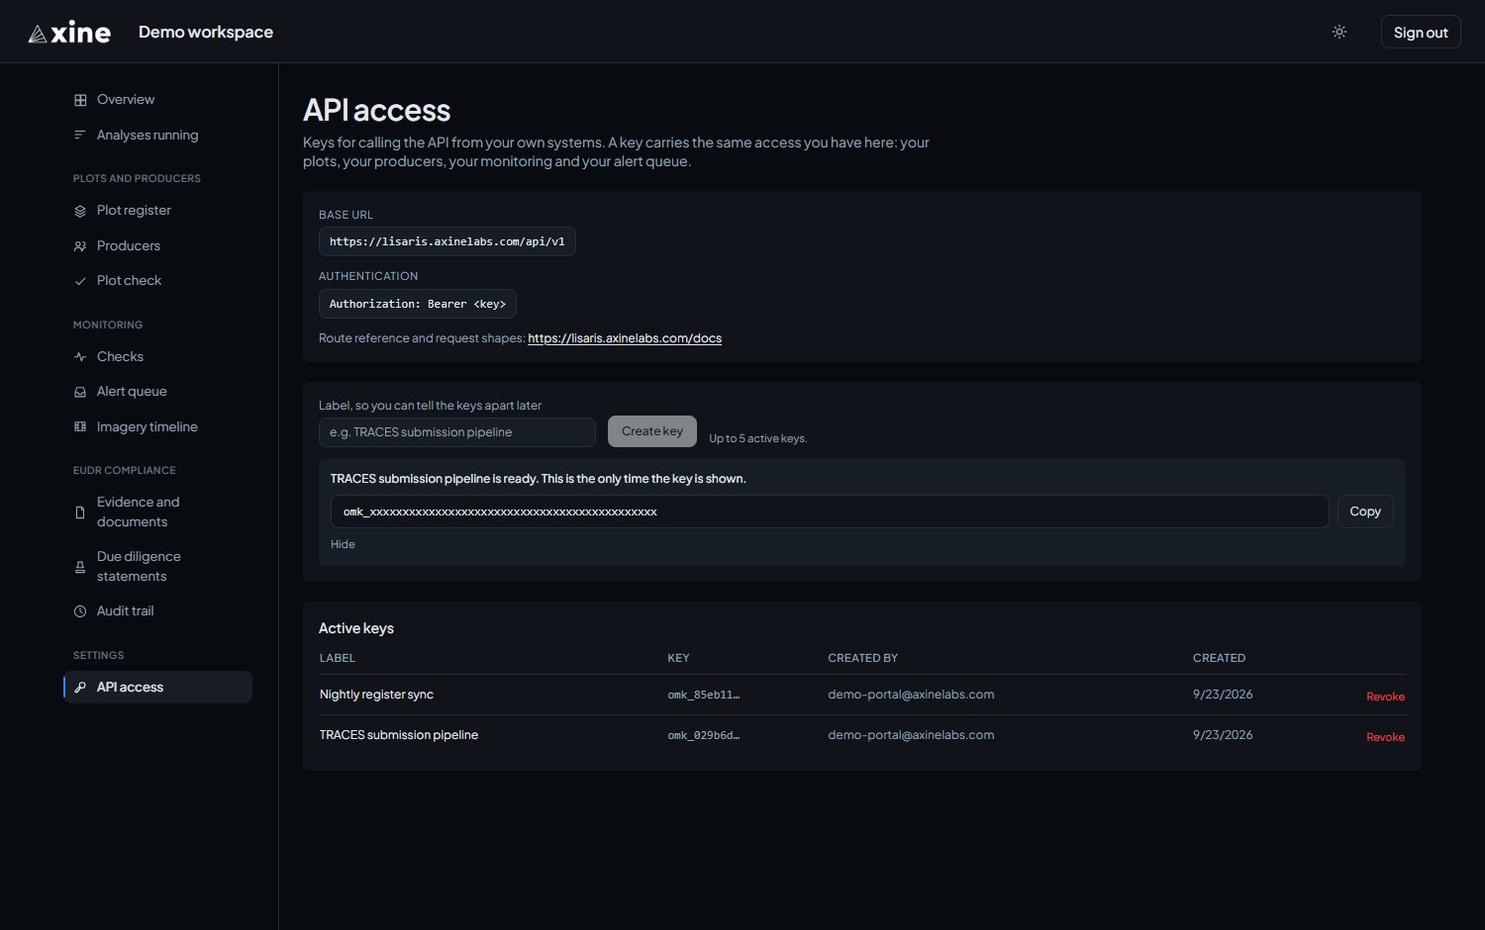Image resolution: width=1485 pixels, height=930 pixels.
Task: Click the Alert queue inbox icon
Action: click(x=80, y=392)
